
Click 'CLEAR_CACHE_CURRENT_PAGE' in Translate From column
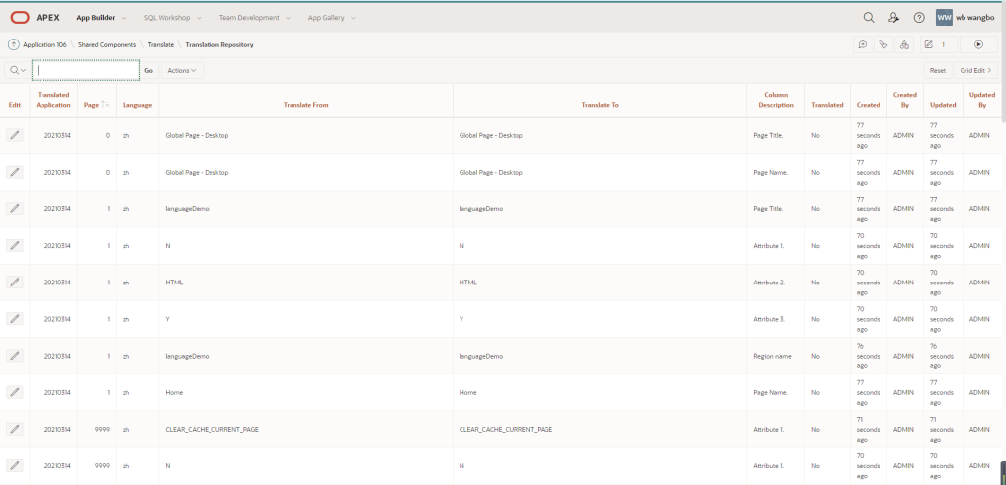click(212, 429)
